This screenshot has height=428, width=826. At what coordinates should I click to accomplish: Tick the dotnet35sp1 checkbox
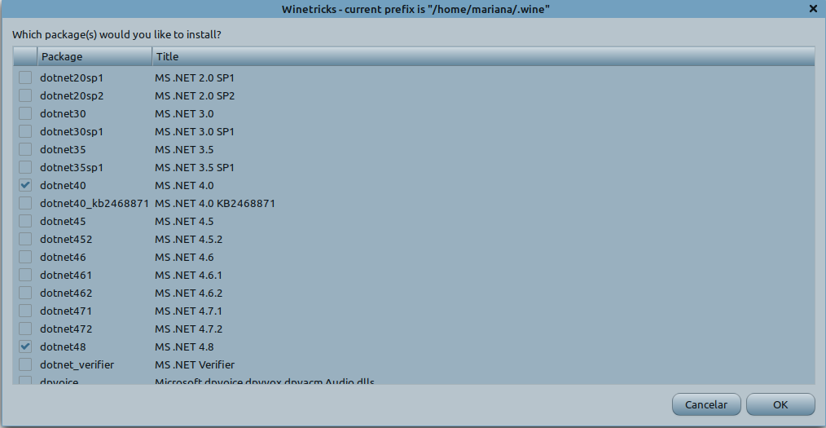(25, 168)
